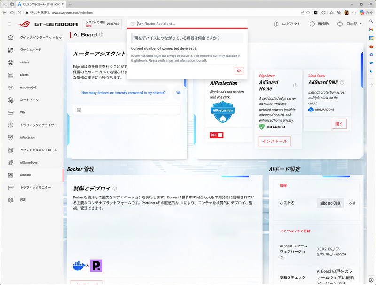Open the ネットワーク sidebar icon
376x285 pixels.
click(x=10, y=100)
